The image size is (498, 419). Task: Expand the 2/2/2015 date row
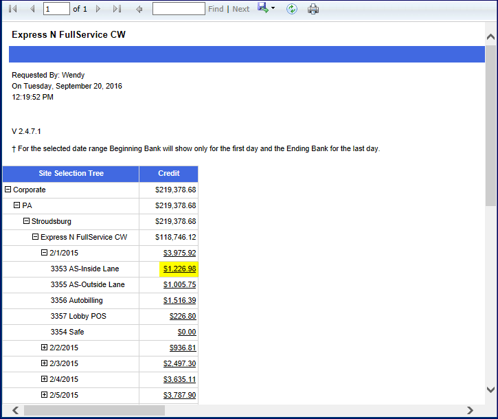click(45, 348)
